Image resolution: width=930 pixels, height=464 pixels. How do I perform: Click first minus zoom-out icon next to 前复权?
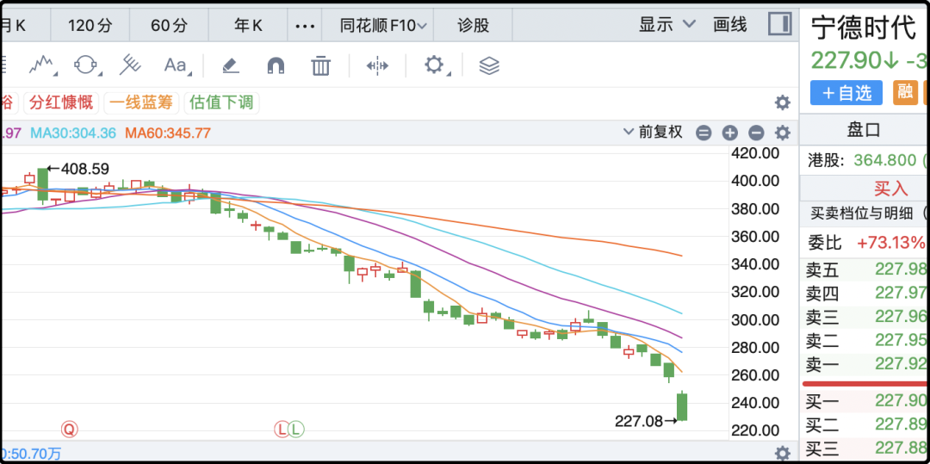click(x=704, y=133)
